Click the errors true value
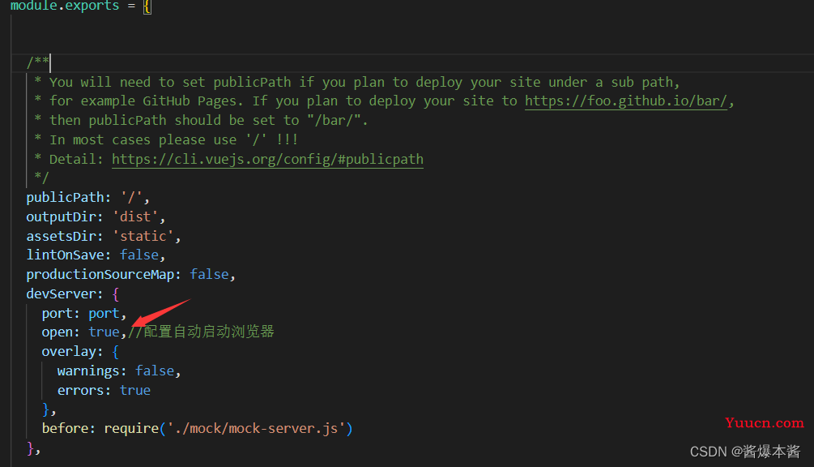Image resolution: width=814 pixels, height=467 pixels. point(135,390)
